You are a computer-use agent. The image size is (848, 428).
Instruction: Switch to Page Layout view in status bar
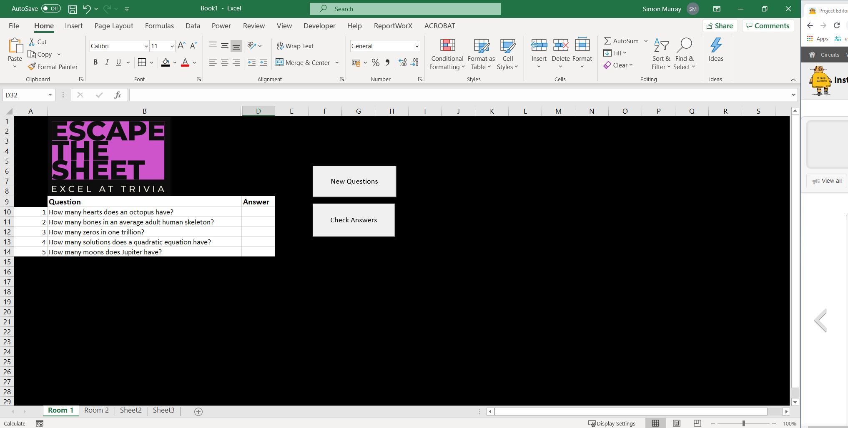click(x=676, y=423)
